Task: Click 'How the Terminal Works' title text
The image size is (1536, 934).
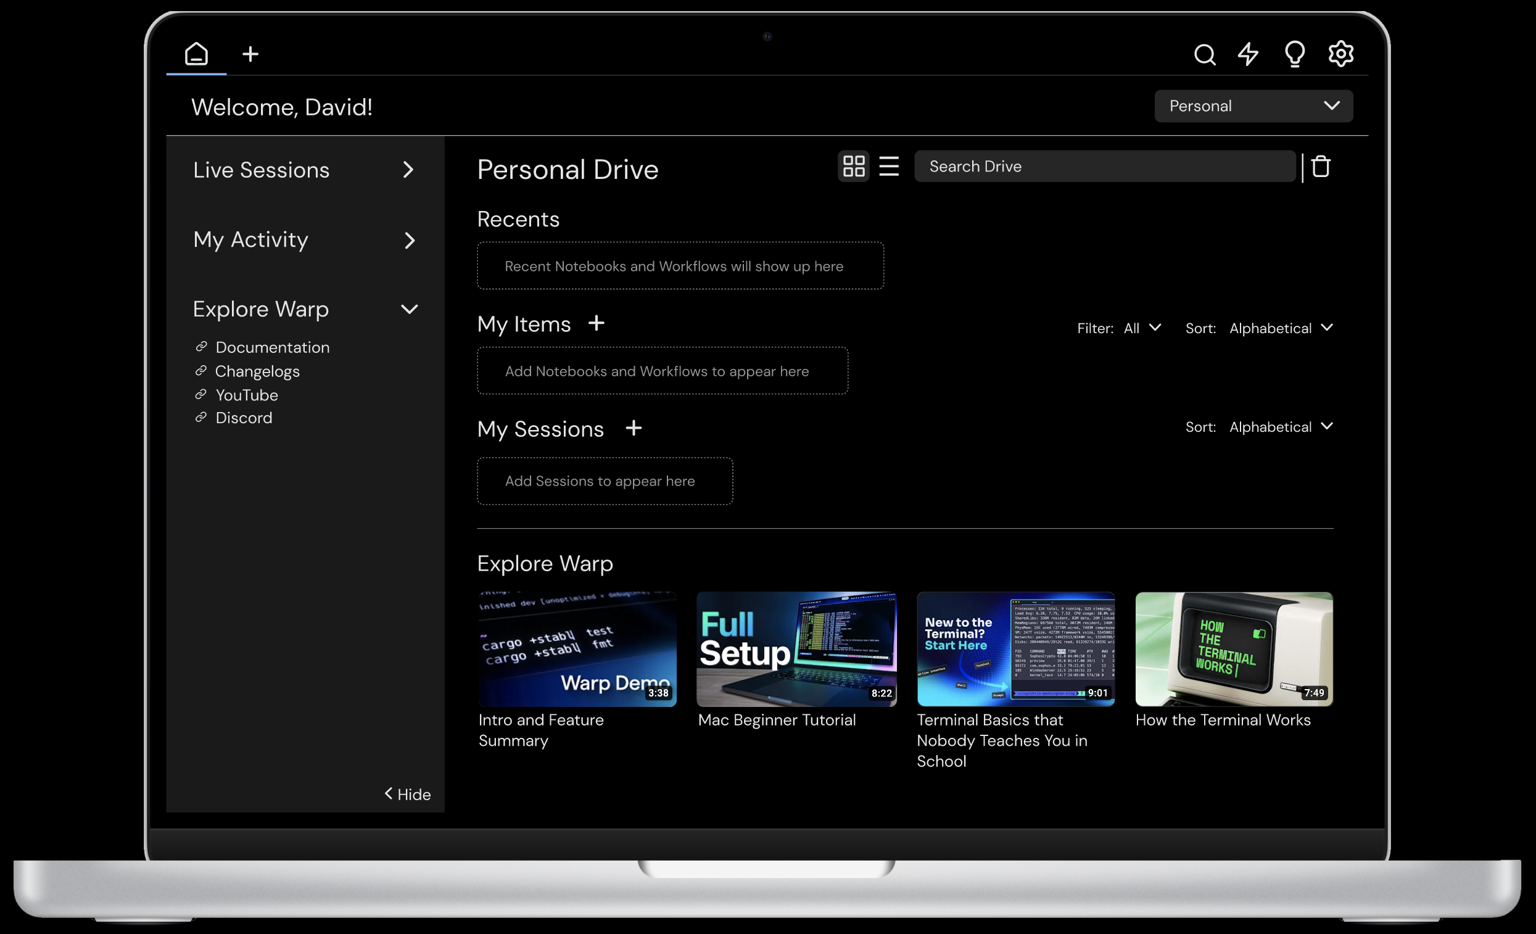Action: (x=1223, y=720)
